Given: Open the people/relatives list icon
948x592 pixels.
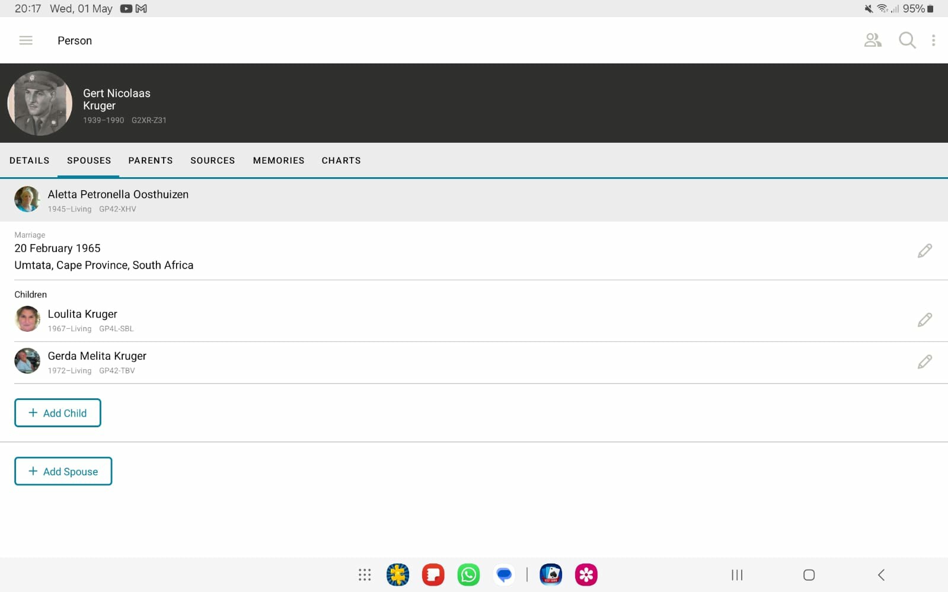Looking at the screenshot, I should coord(873,40).
